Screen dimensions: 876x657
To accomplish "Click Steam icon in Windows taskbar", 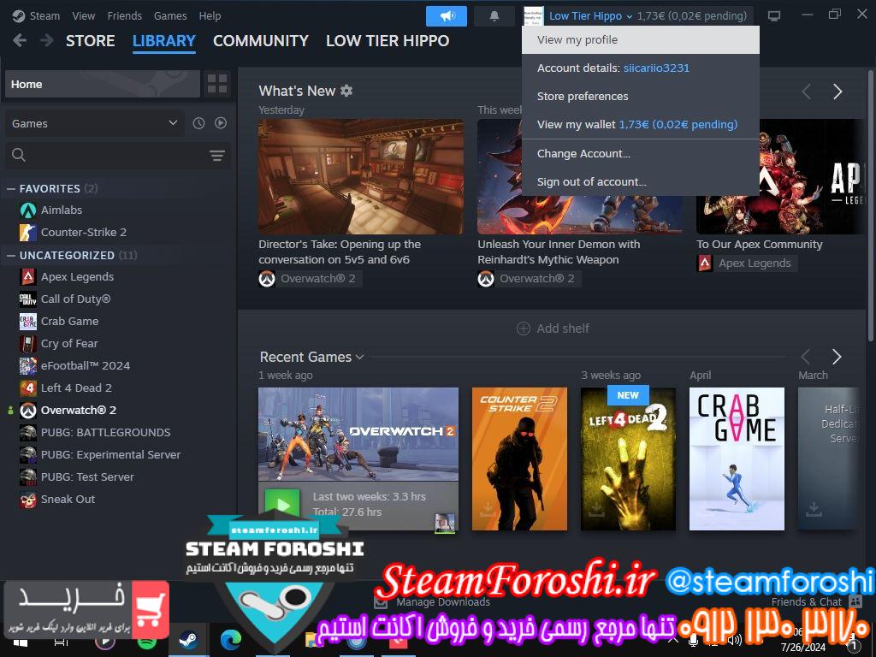I will click(188, 639).
